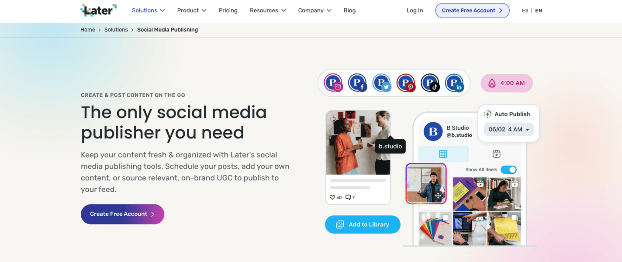Viewport: 622px width, 262px height.
Task: Open the Pricing menu item
Action: point(228,10)
